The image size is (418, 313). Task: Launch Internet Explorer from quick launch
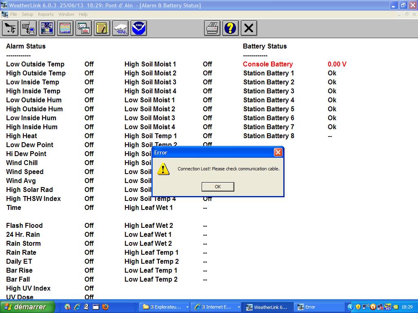(77, 307)
